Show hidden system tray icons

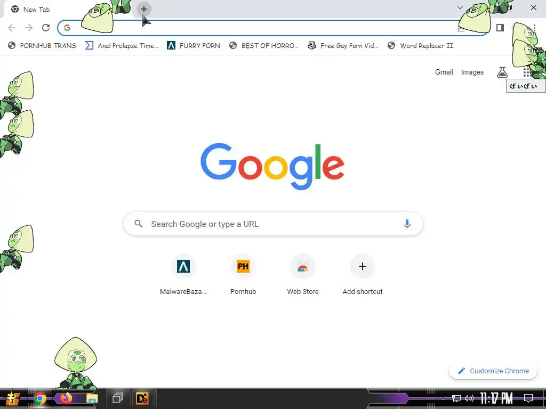[443, 398]
